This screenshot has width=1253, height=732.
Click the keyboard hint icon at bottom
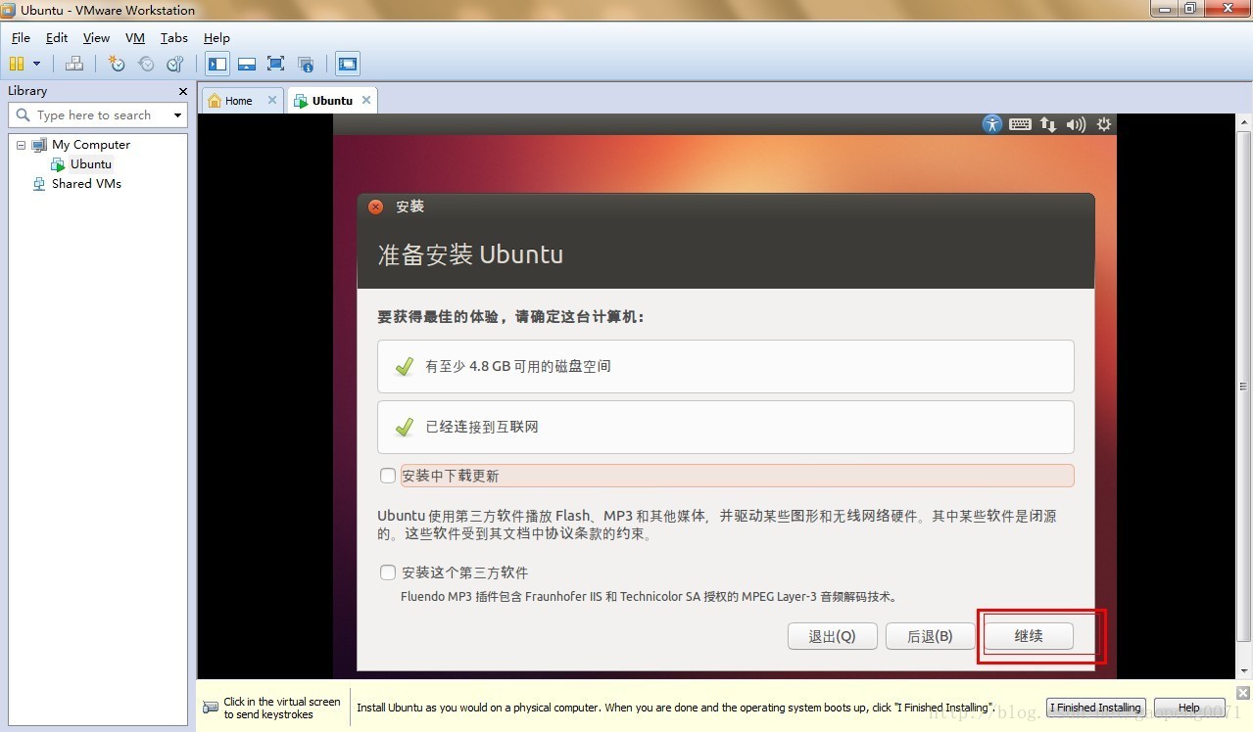[211, 708]
